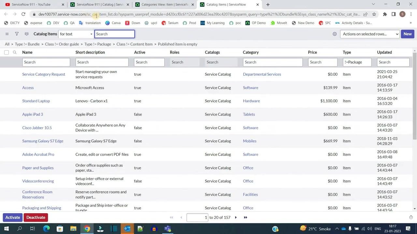Open the Departmental Services category link
The image size is (417, 234).
[x=262, y=74]
